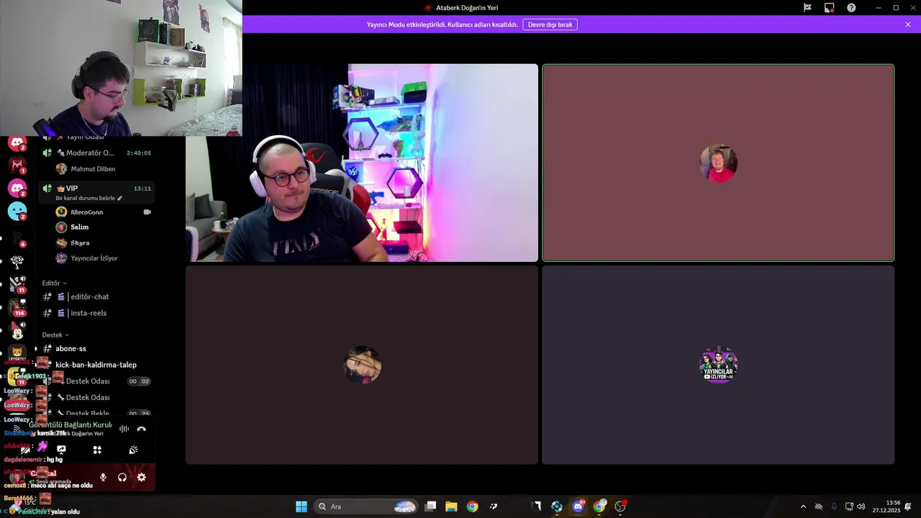Focus the highlighted speaker tile with red-shirt avatar
The image size is (921, 518).
(x=718, y=163)
